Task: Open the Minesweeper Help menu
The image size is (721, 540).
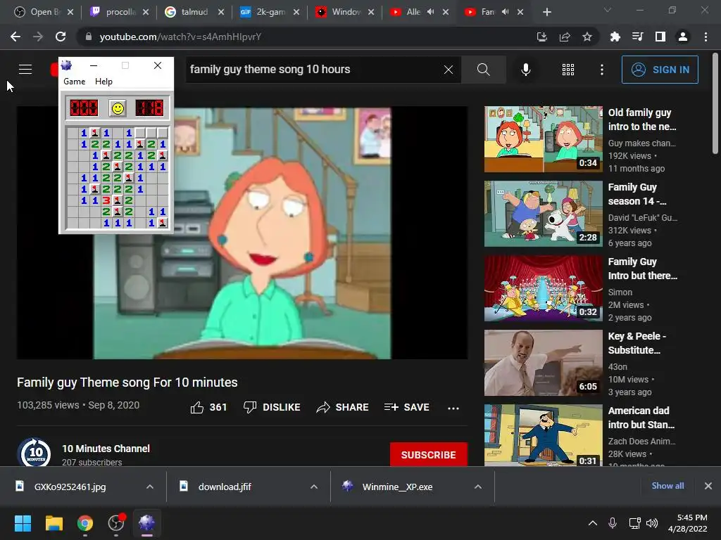Action: (104, 82)
